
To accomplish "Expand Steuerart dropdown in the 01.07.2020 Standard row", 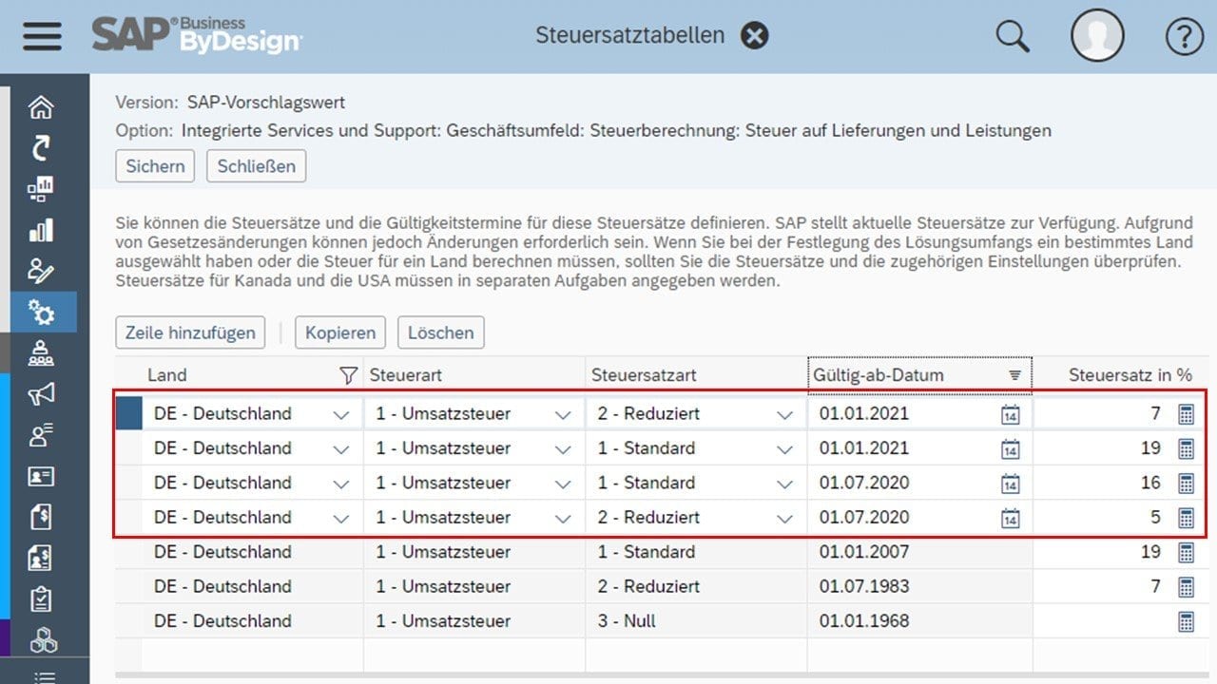I will point(563,484).
